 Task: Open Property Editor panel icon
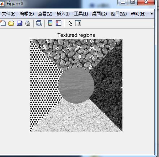(78, 23)
